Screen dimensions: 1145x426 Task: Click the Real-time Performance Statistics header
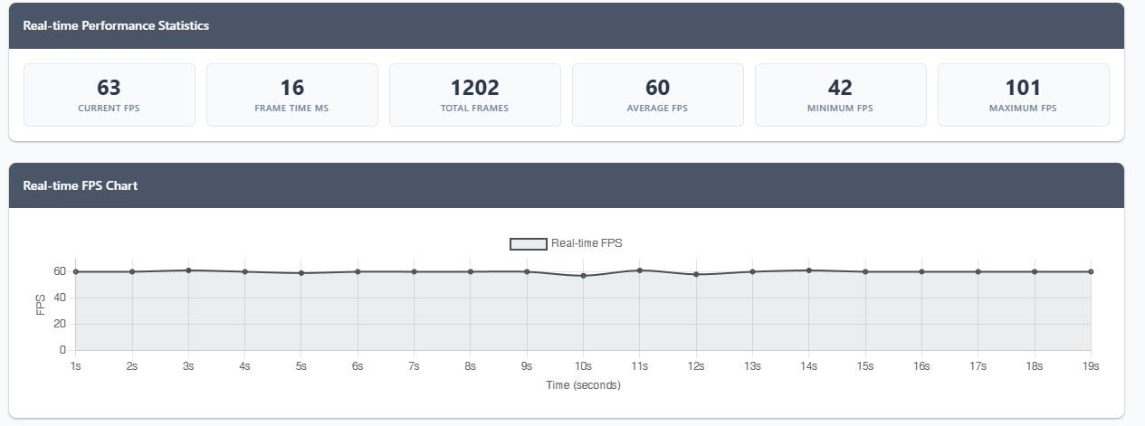click(116, 26)
